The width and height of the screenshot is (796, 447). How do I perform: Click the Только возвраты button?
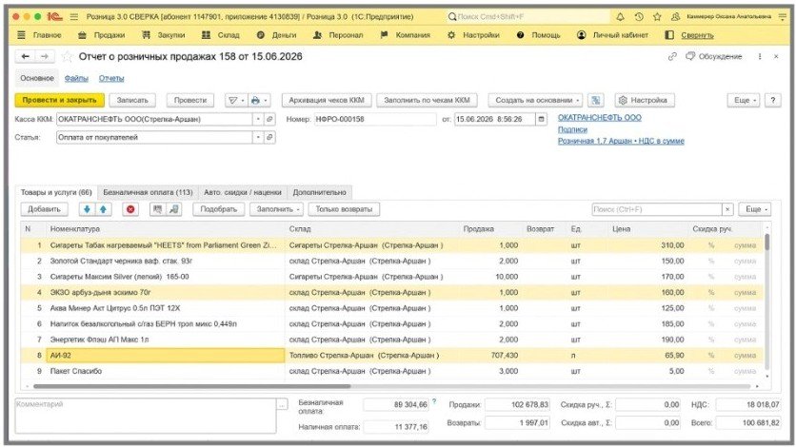344,209
